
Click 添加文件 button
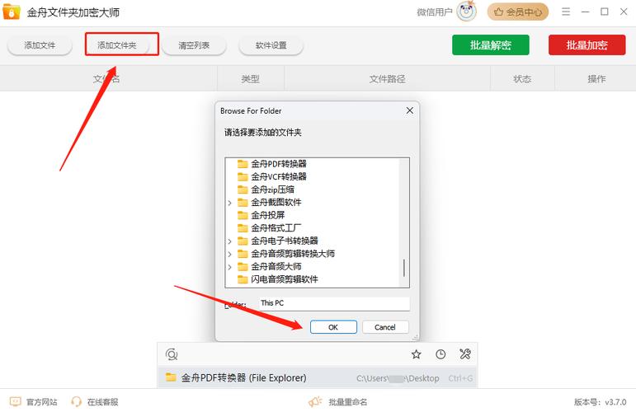40,45
